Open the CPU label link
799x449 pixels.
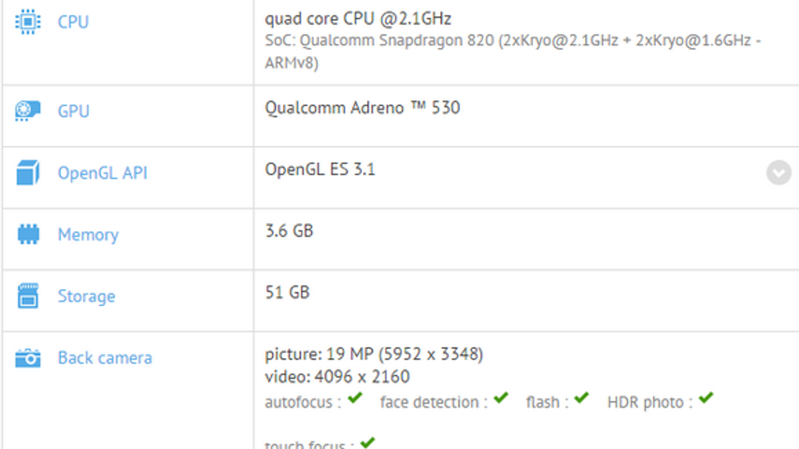tap(73, 22)
